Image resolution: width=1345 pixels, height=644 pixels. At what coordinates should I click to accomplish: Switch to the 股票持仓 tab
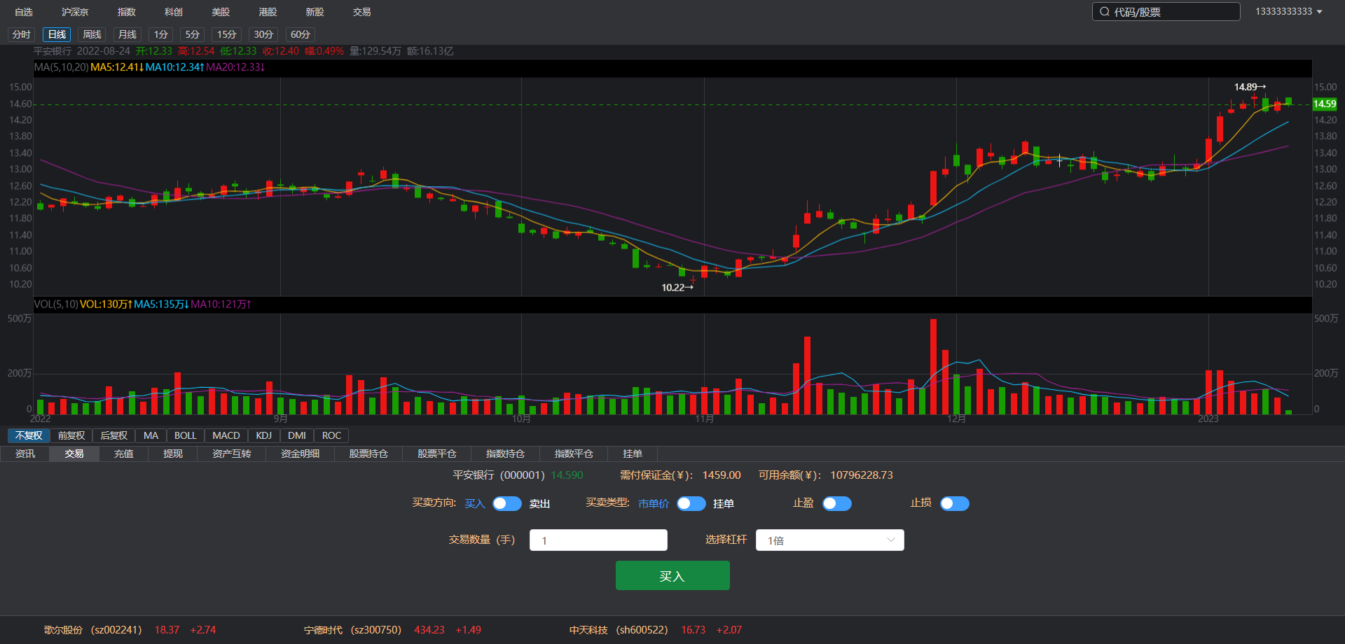(368, 454)
